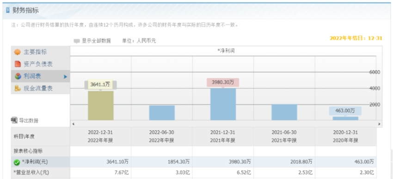Click the 导出数据 link

(29, 121)
